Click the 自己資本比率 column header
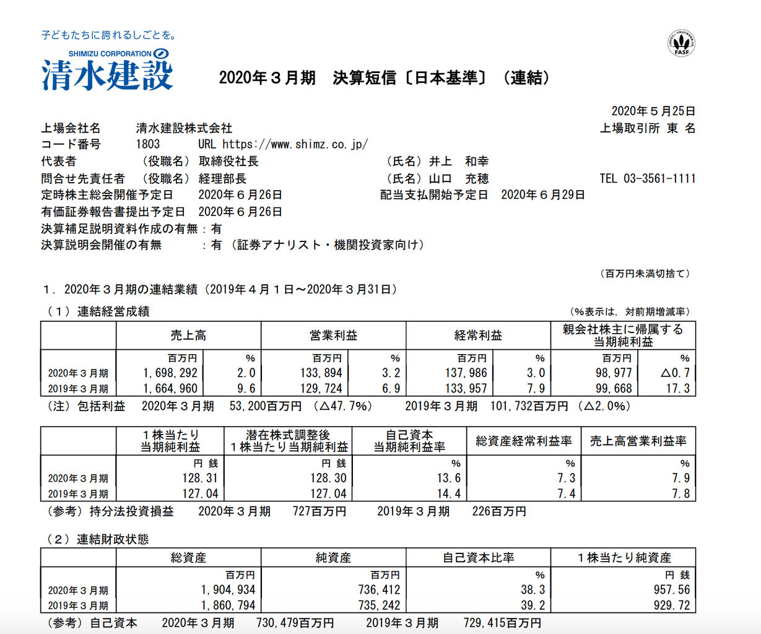The width and height of the screenshot is (761, 634). tap(478, 558)
